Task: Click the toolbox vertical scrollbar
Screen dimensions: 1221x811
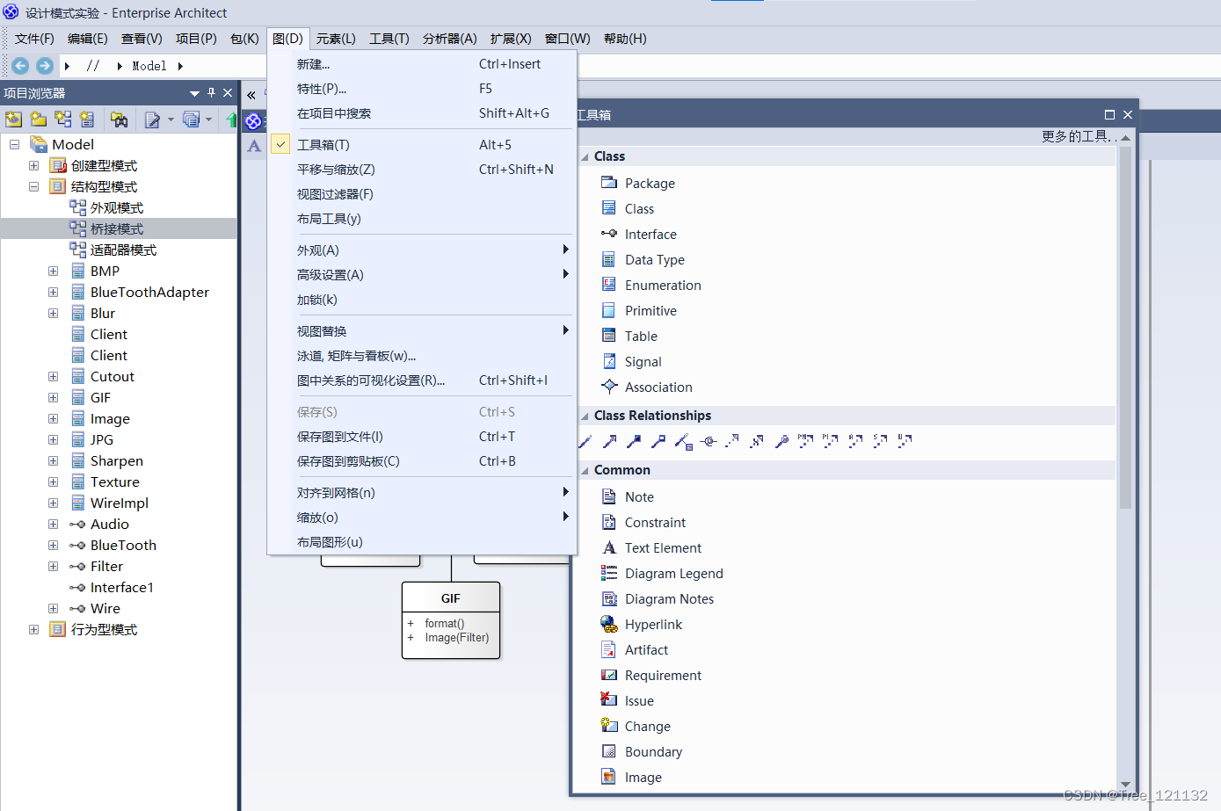Action: (1125, 351)
